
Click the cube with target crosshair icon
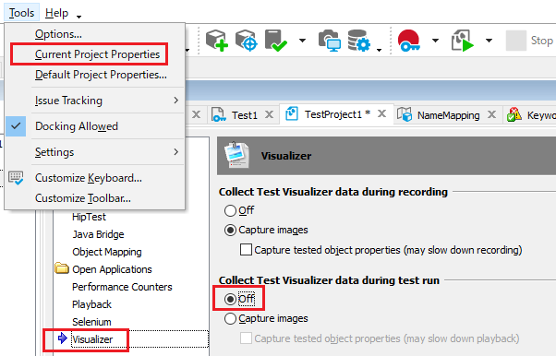(246, 41)
